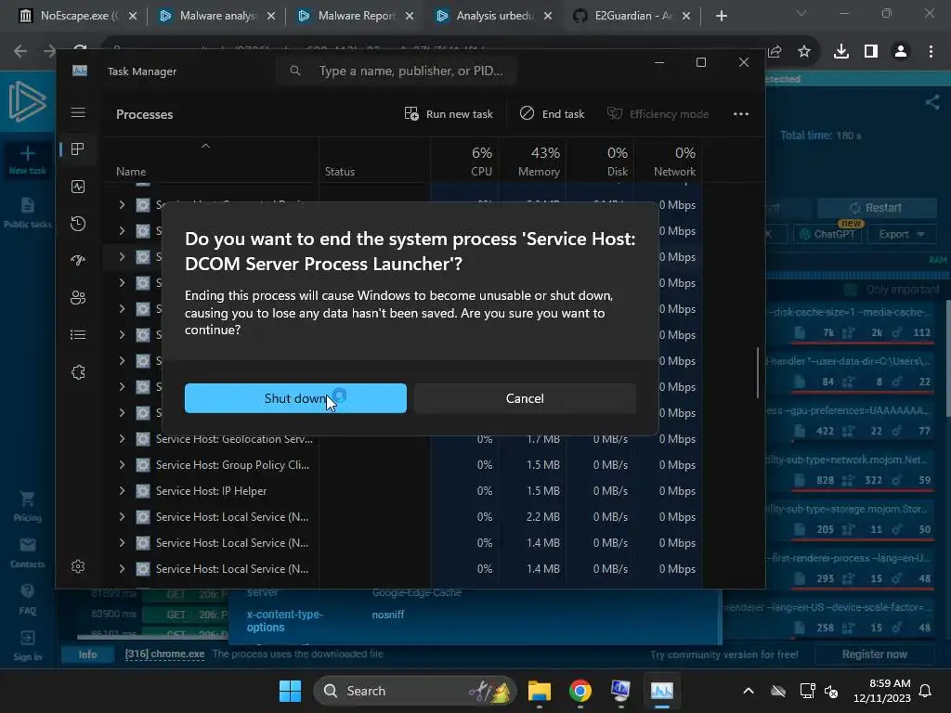Viewport: 951px width, 713px height.
Task: Confirm with the Shut down button
Action: point(295,398)
